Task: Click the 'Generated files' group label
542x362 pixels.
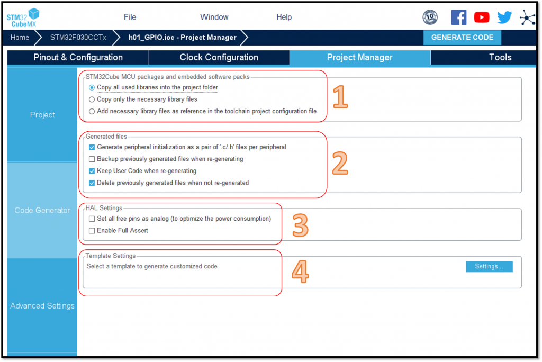Action: [x=106, y=136]
